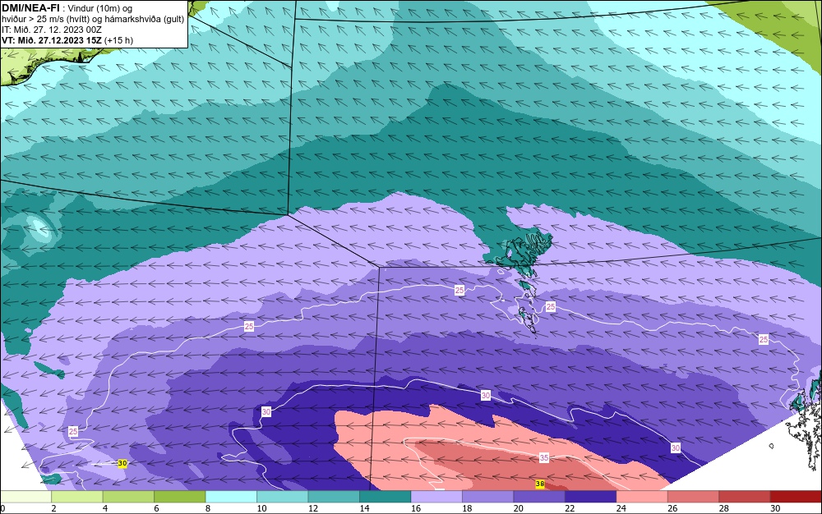Click the legend tick label 8

(208, 508)
